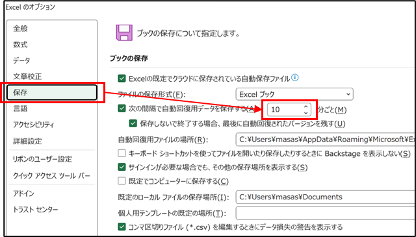Image resolution: width=416 pixels, height=237 pixels.
Task: Select クイック アクセス ツール バー category
Action: point(51,175)
